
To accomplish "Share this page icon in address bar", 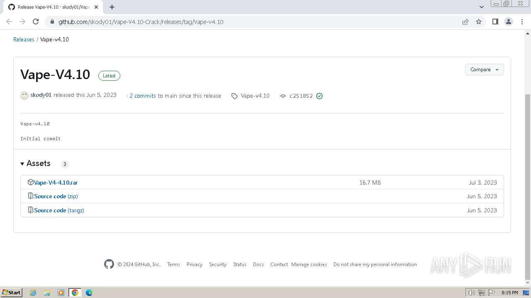I will click(465, 22).
